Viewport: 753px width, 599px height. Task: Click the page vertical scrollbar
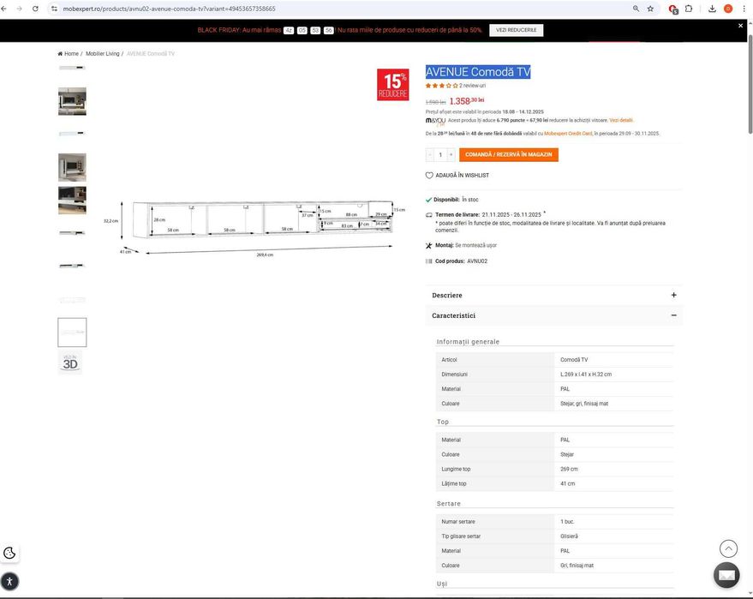click(750, 84)
